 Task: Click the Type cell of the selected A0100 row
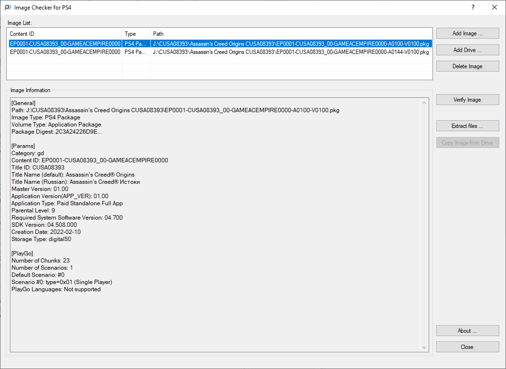tap(135, 43)
